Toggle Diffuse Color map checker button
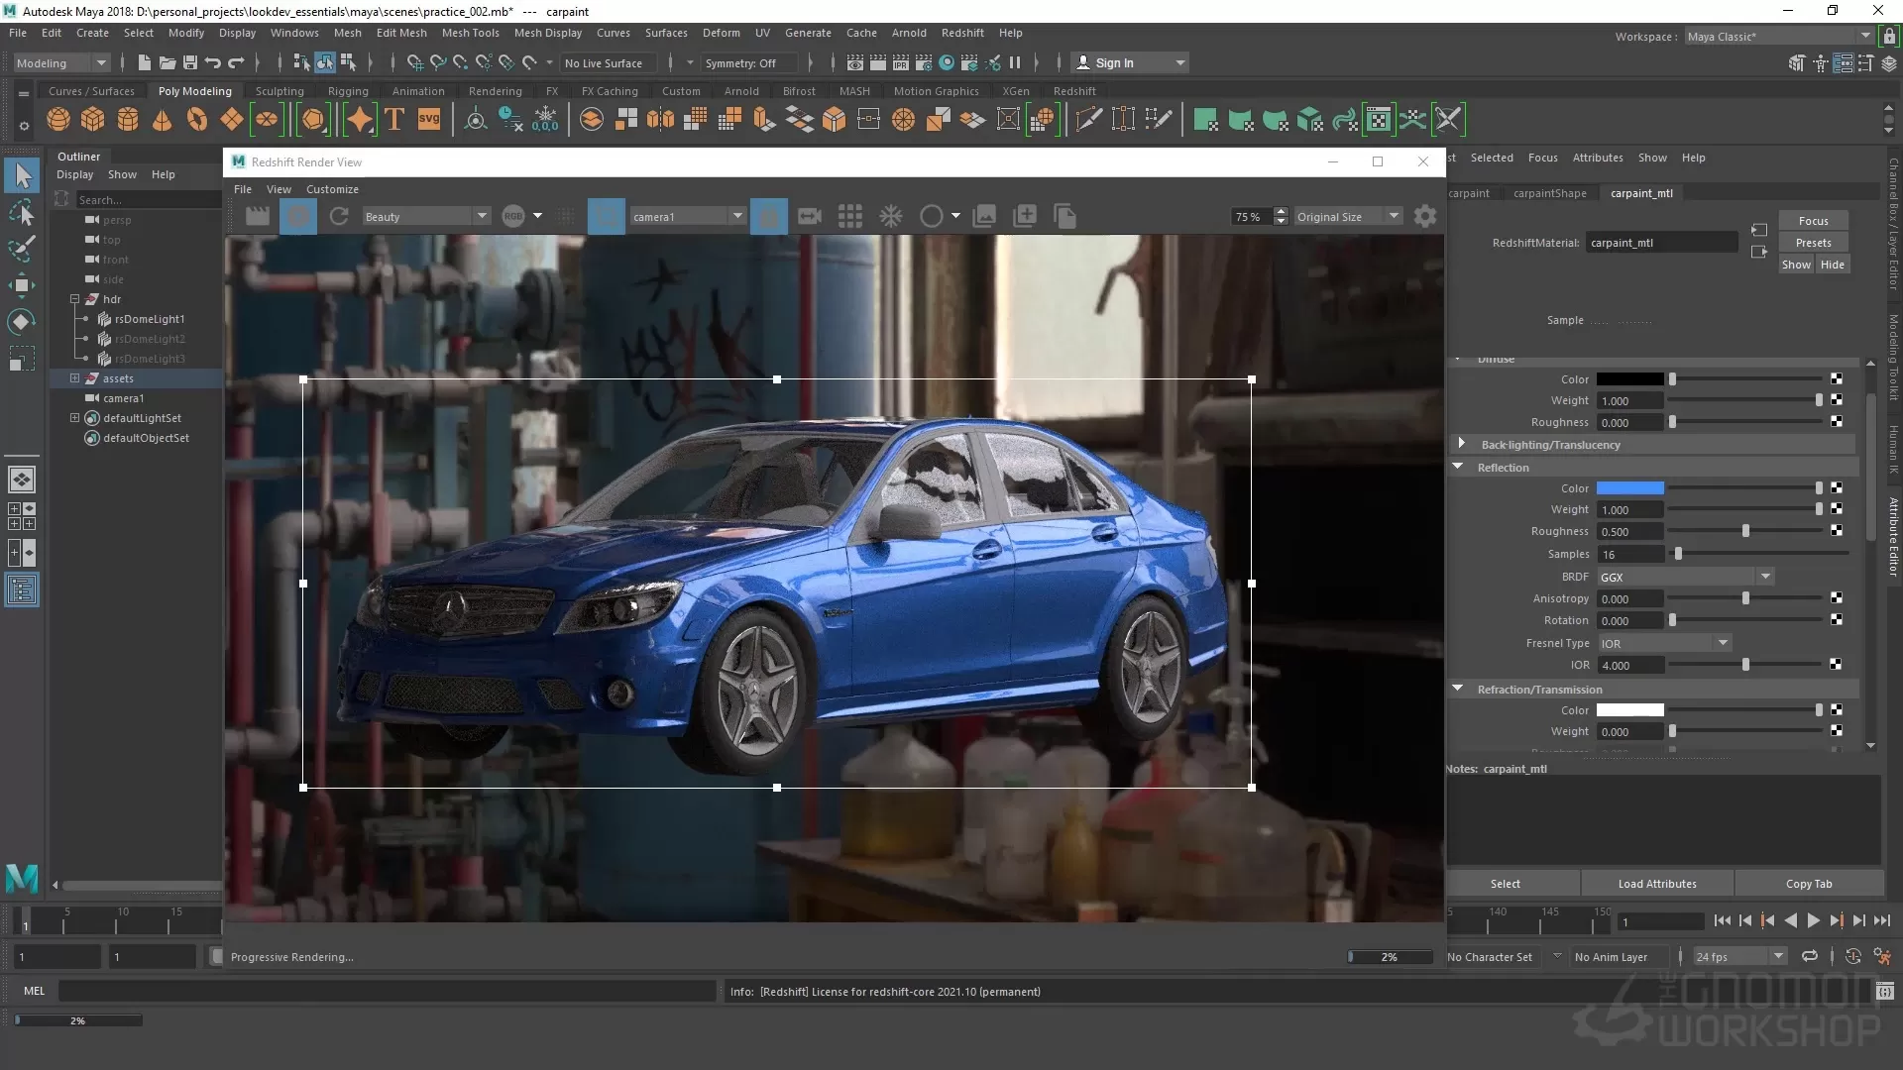This screenshot has height=1070, width=1903. click(x=1837, y=379)
